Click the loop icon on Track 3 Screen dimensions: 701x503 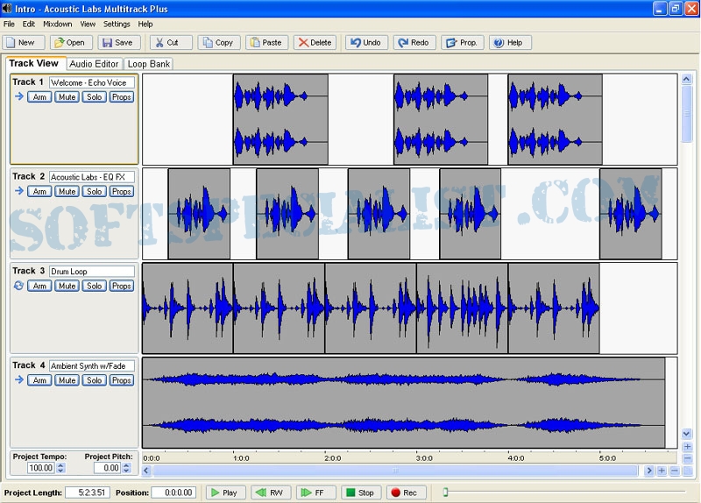(x=18, y=286)
